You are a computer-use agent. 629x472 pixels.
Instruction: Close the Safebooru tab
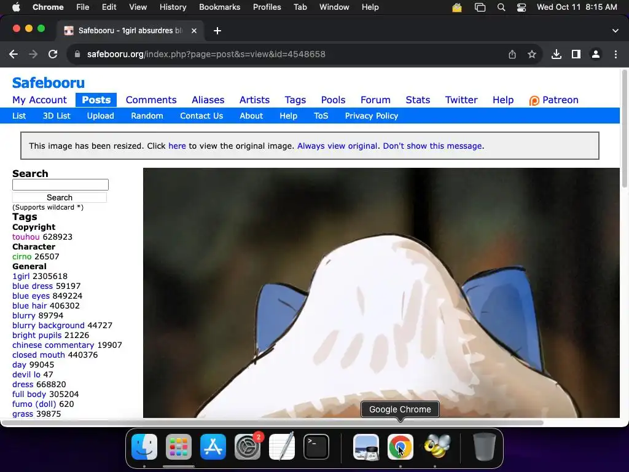point(194,31)
